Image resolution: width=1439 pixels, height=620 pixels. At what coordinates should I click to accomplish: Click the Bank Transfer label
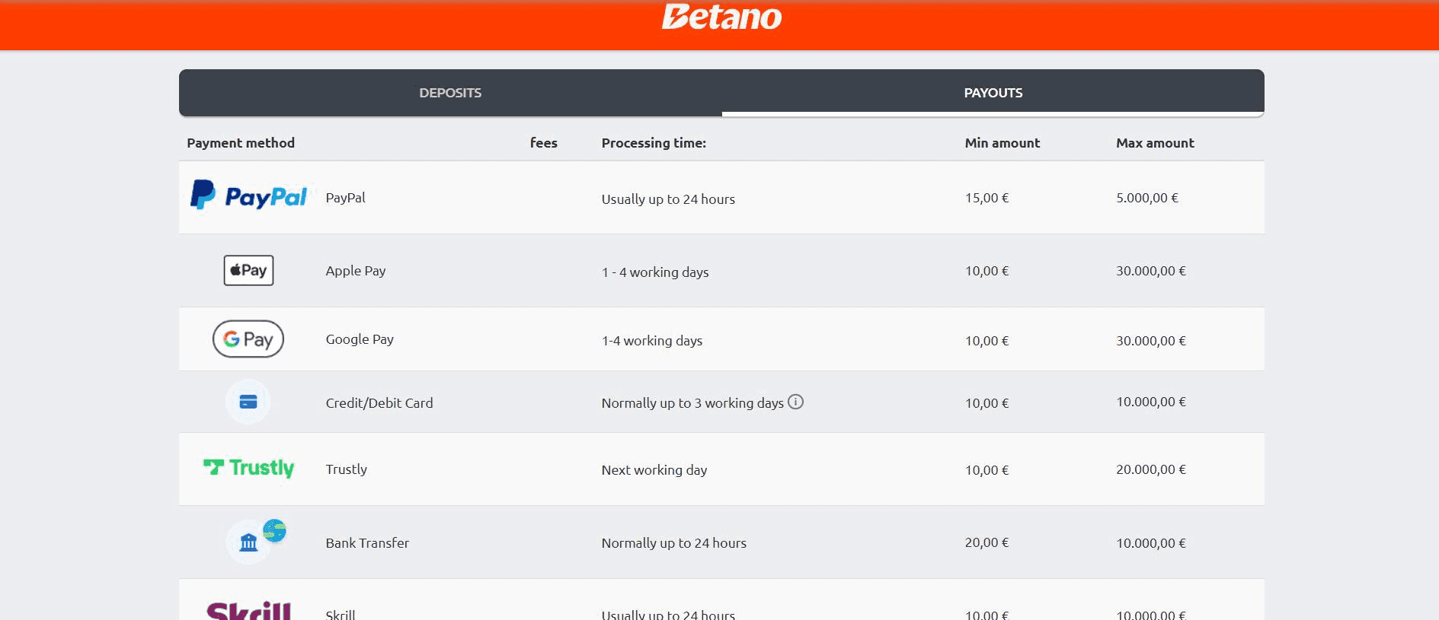[367, 543]
